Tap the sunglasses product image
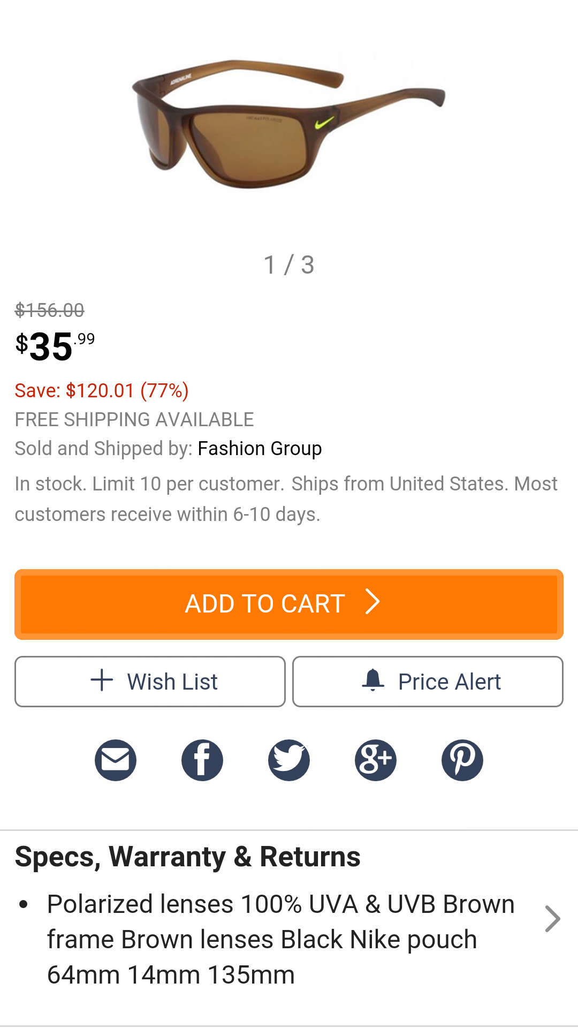This screenshot has height=1028, width=578. 289,124
